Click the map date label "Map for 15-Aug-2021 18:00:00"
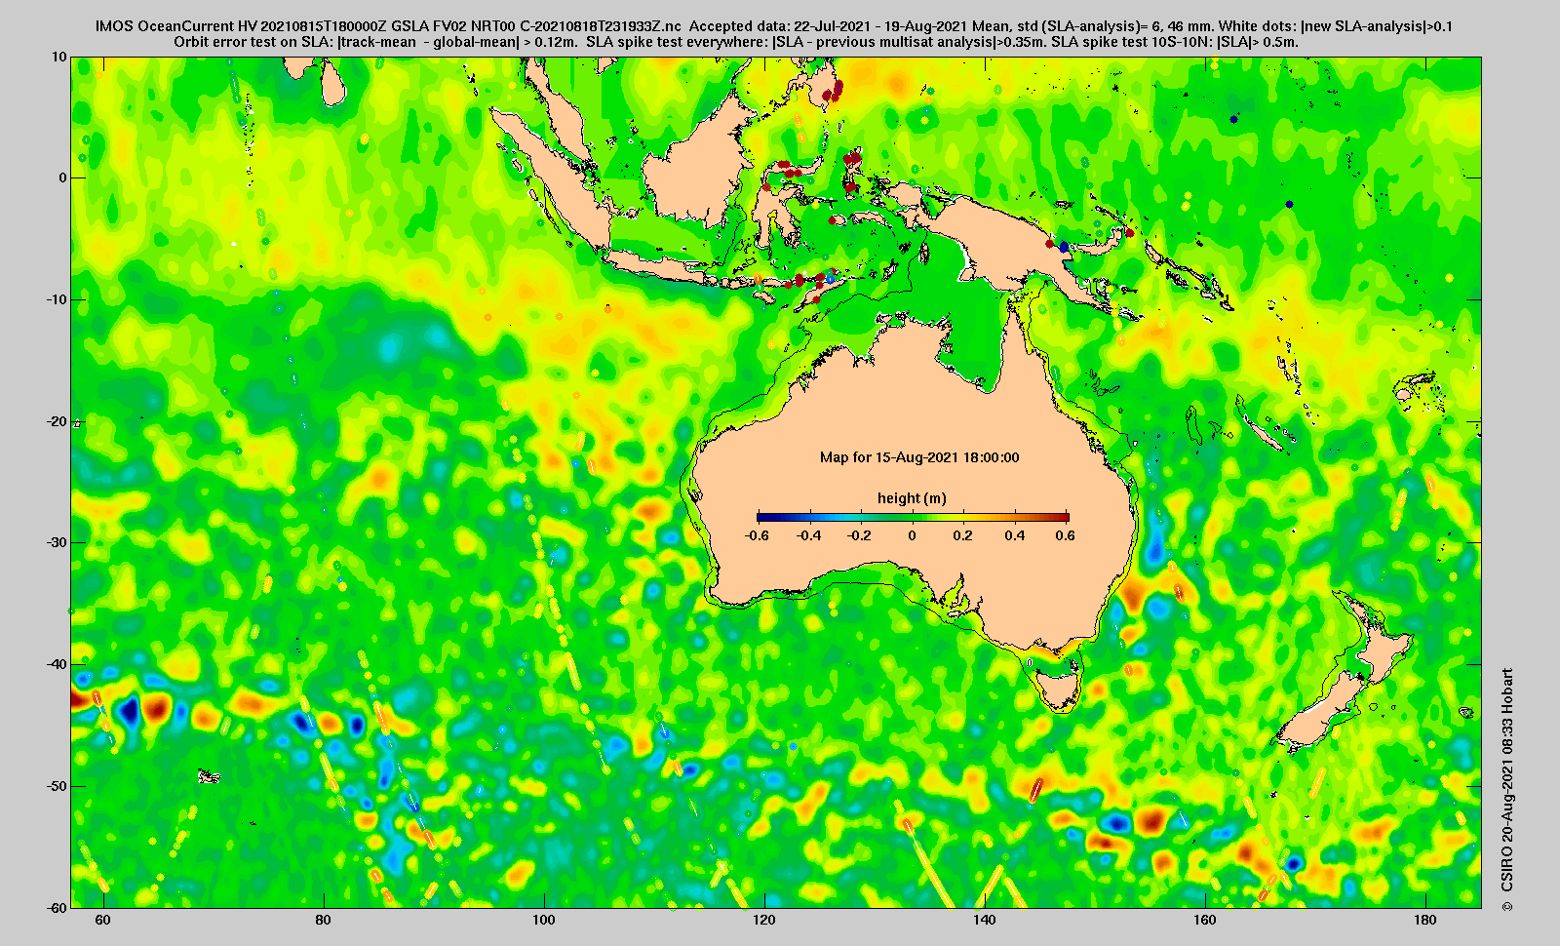The image size is (1560, 946). pos(919,457)
